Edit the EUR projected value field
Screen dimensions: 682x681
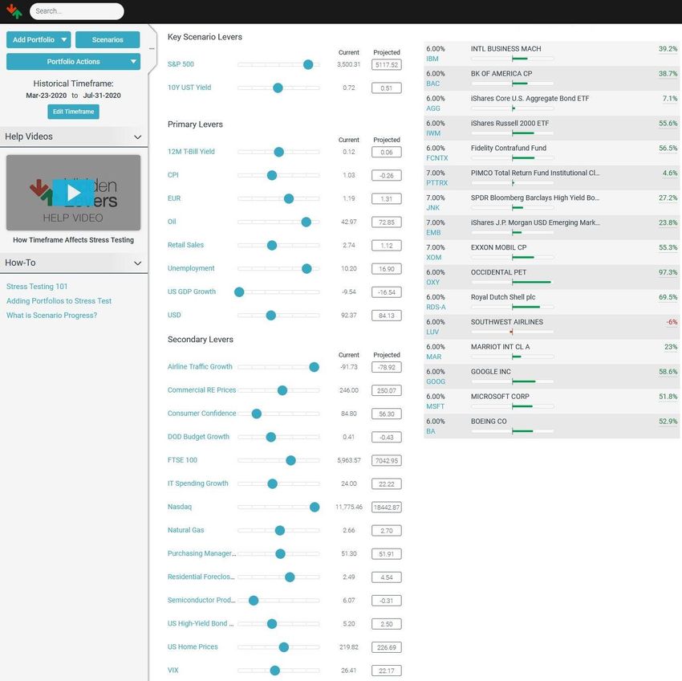click(387, 199)
